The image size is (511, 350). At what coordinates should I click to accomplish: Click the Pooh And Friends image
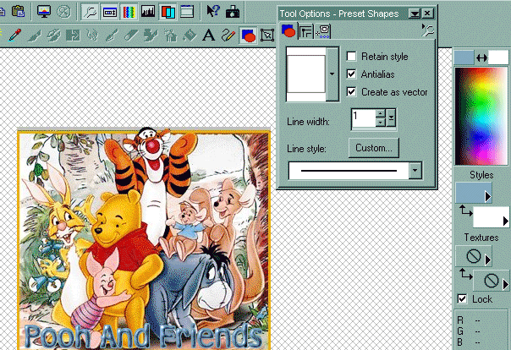[x=144, y=239]
